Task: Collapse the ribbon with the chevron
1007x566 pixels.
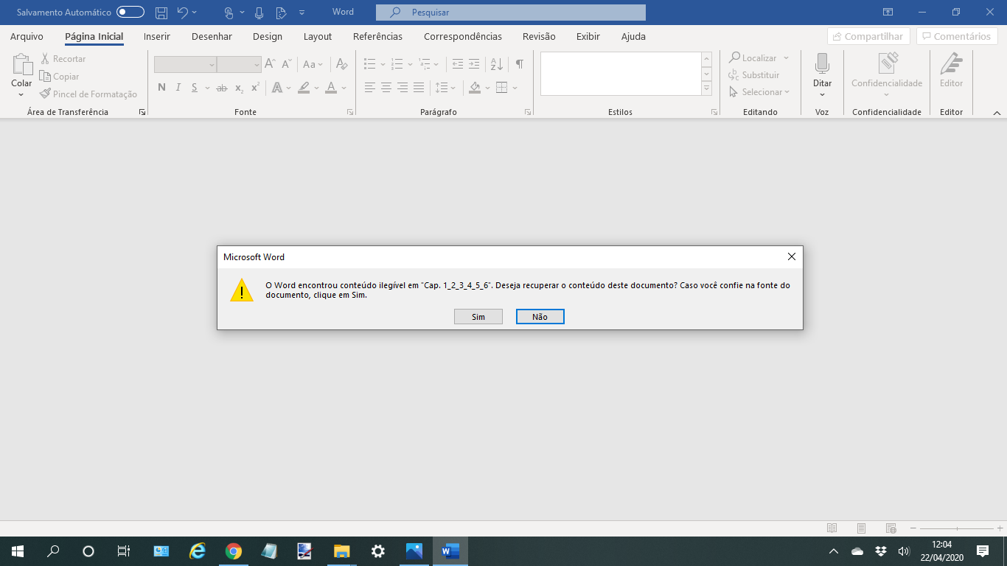Action: coord(997,113)
